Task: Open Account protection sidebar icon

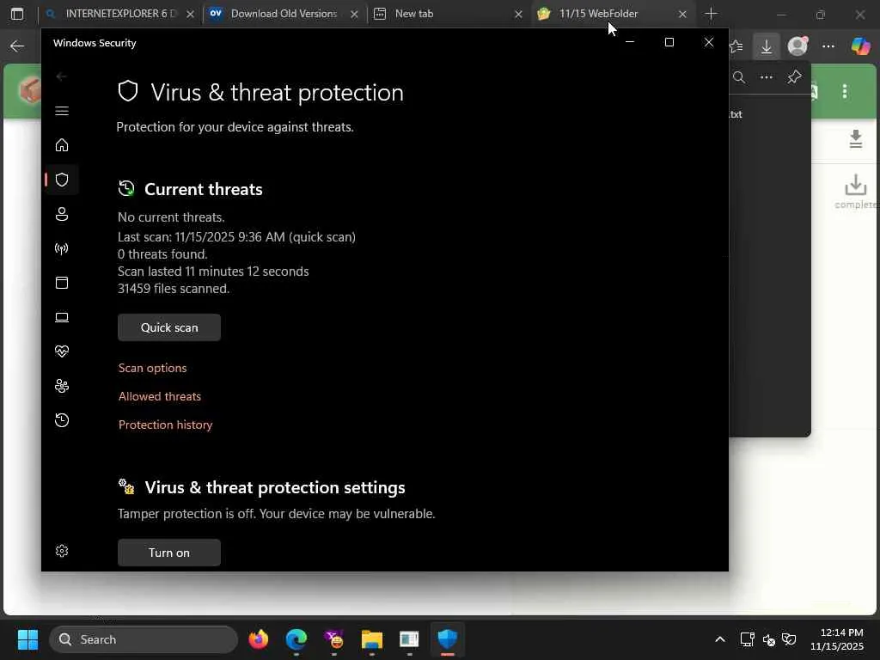Action: [62, 214]
